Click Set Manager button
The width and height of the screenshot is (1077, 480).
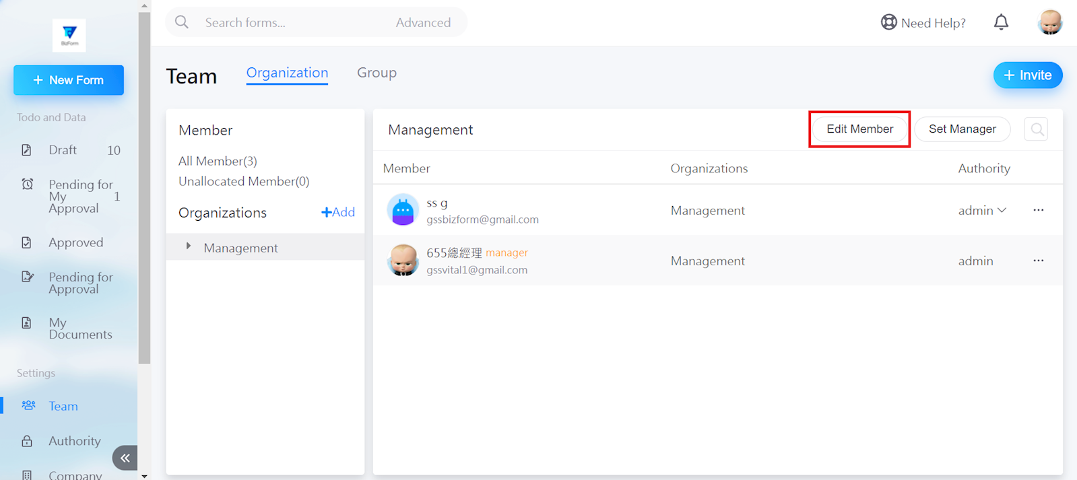[962, 129]
